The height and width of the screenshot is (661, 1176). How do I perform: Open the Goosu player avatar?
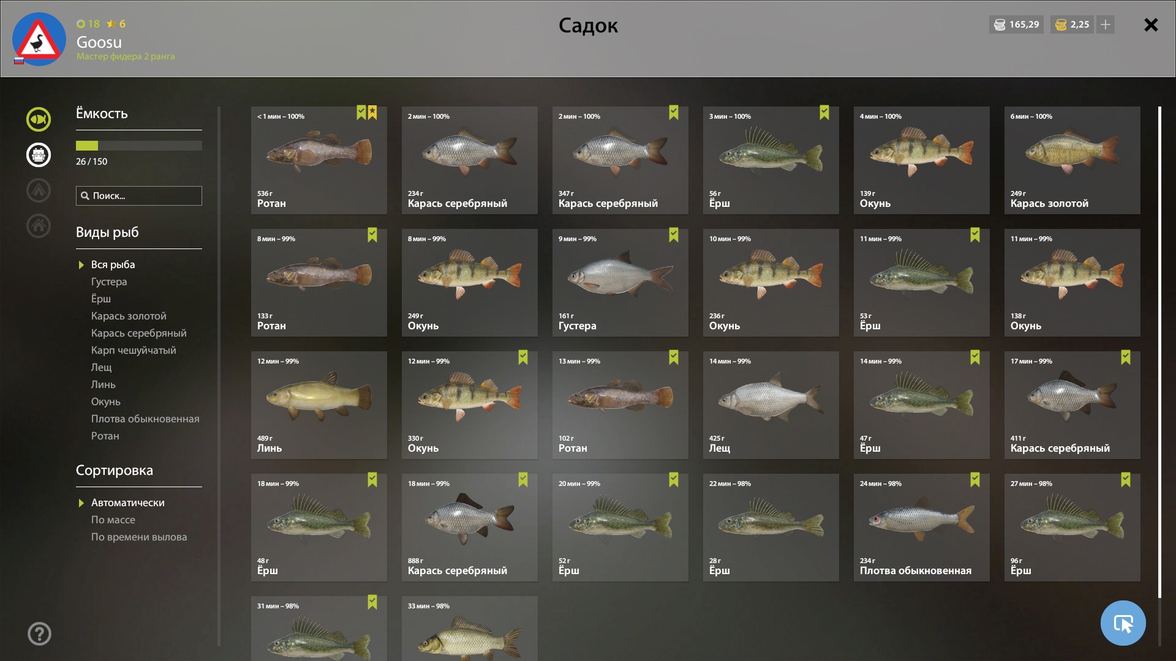click(39, 39)
